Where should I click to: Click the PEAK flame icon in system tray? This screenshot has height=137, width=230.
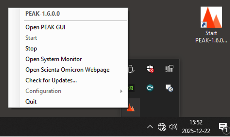[x=131, y=108]
